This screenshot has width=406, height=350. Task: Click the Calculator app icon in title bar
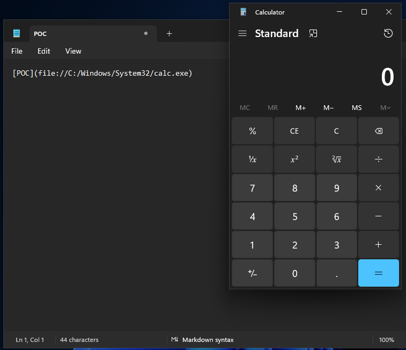243,12
